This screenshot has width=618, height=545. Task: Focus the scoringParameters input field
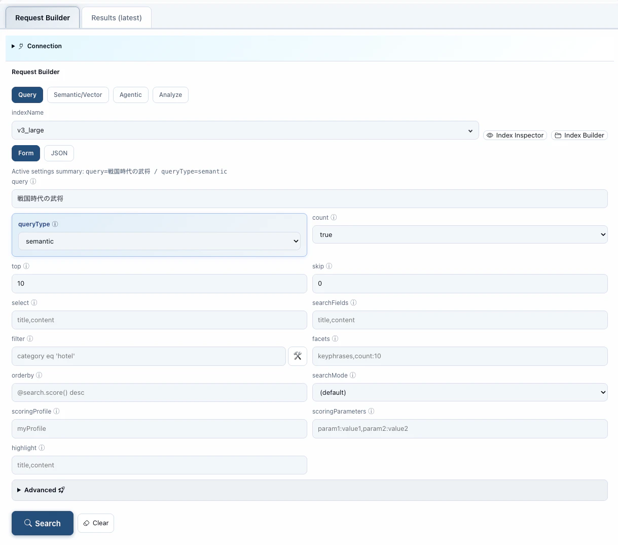point(460,429)
